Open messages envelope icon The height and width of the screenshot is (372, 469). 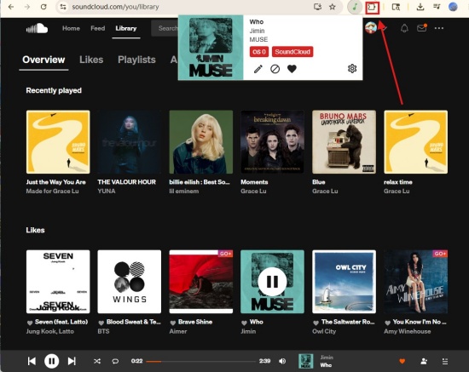[421, 28]
